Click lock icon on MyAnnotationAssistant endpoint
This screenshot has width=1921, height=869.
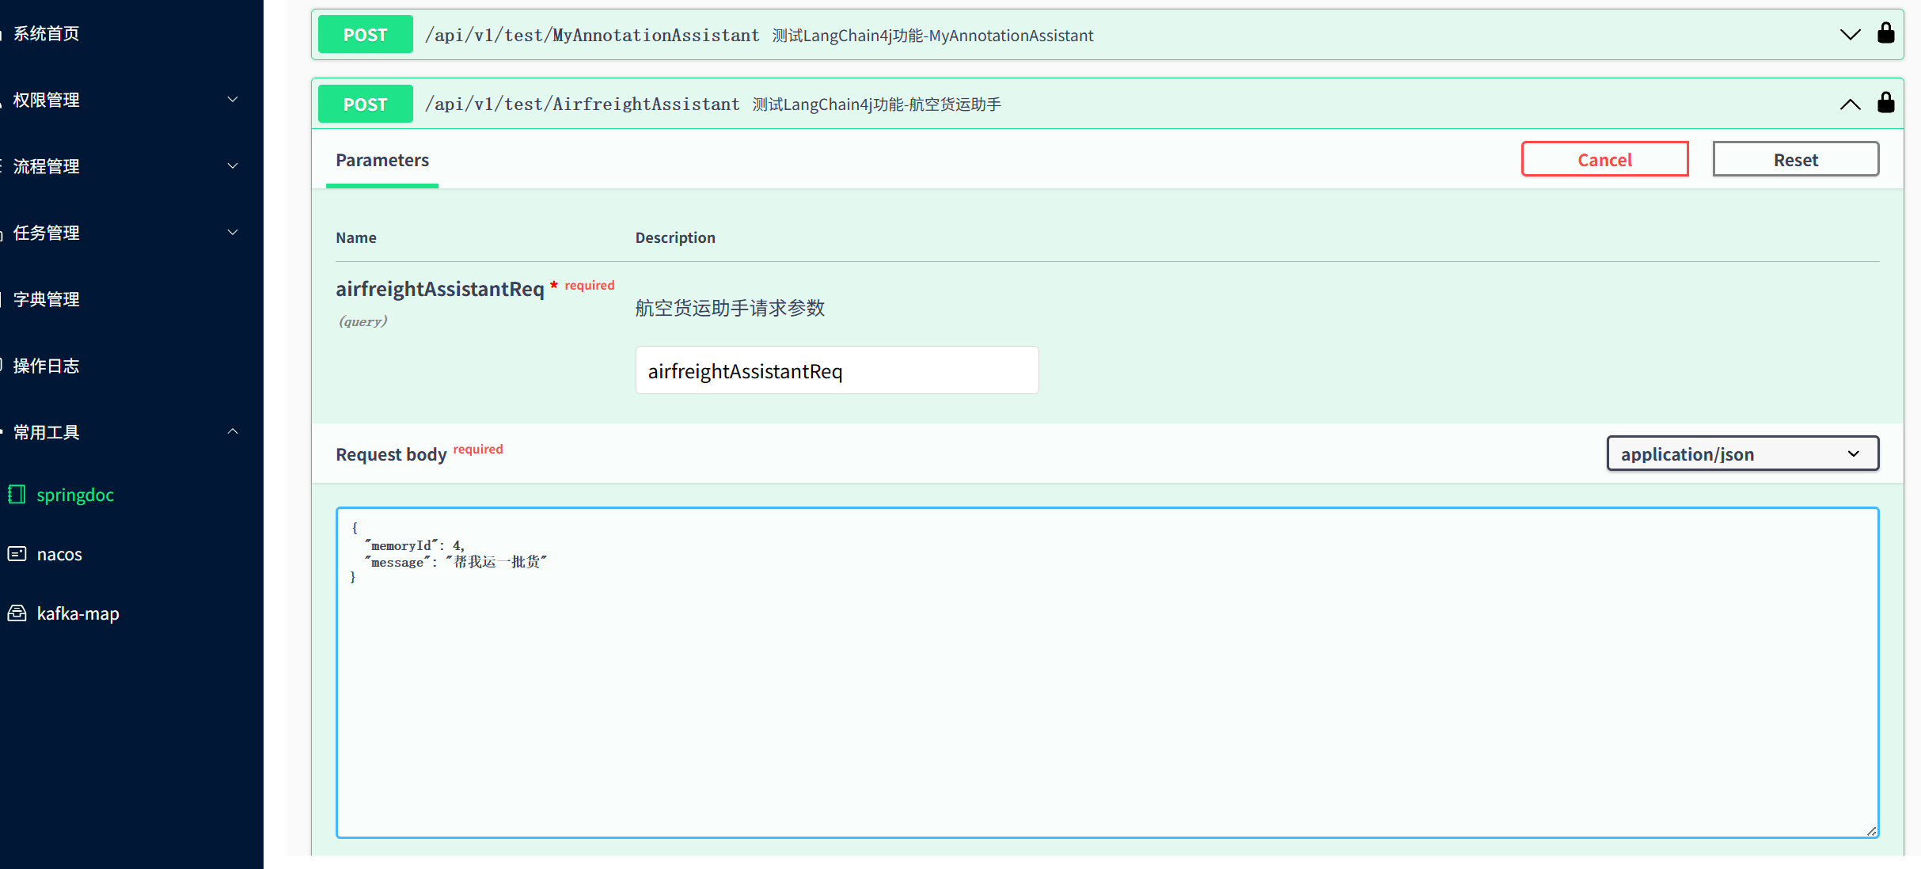[x=1885, y=33]
